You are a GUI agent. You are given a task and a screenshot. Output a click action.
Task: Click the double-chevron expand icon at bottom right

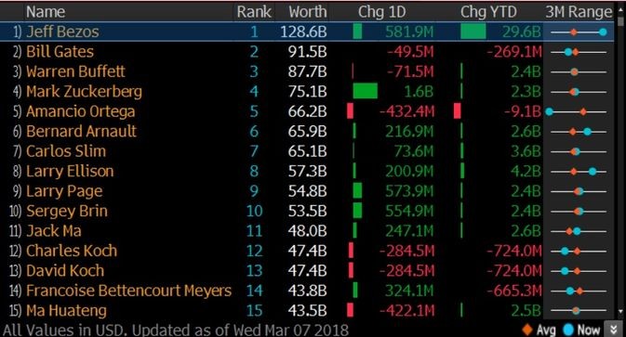(x=613, y=330)
